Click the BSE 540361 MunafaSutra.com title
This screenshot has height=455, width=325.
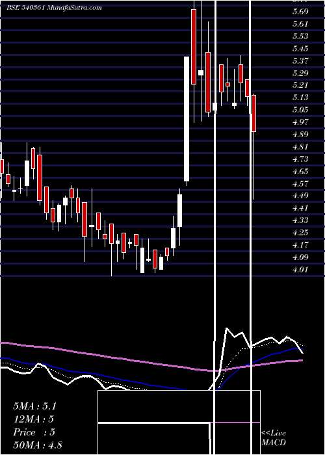tap(54, 8)
